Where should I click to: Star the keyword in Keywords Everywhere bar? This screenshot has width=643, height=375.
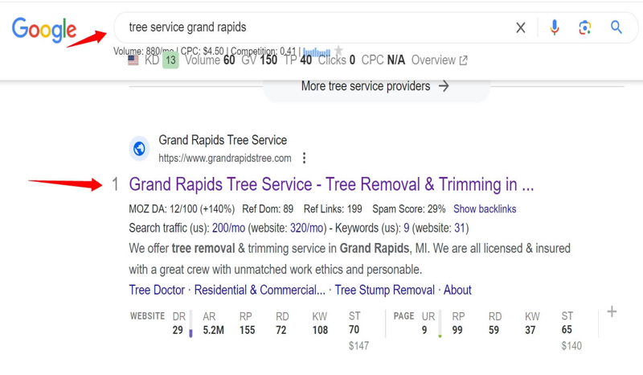click(x=338, y=50)
